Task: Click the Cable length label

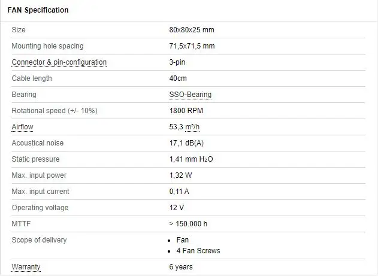Action: [x=32, y=78]
